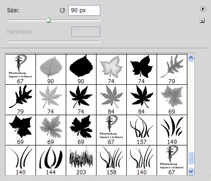
Task: Select the light gray Japanese maple brush 74
Action: click(x=51, y=100)
